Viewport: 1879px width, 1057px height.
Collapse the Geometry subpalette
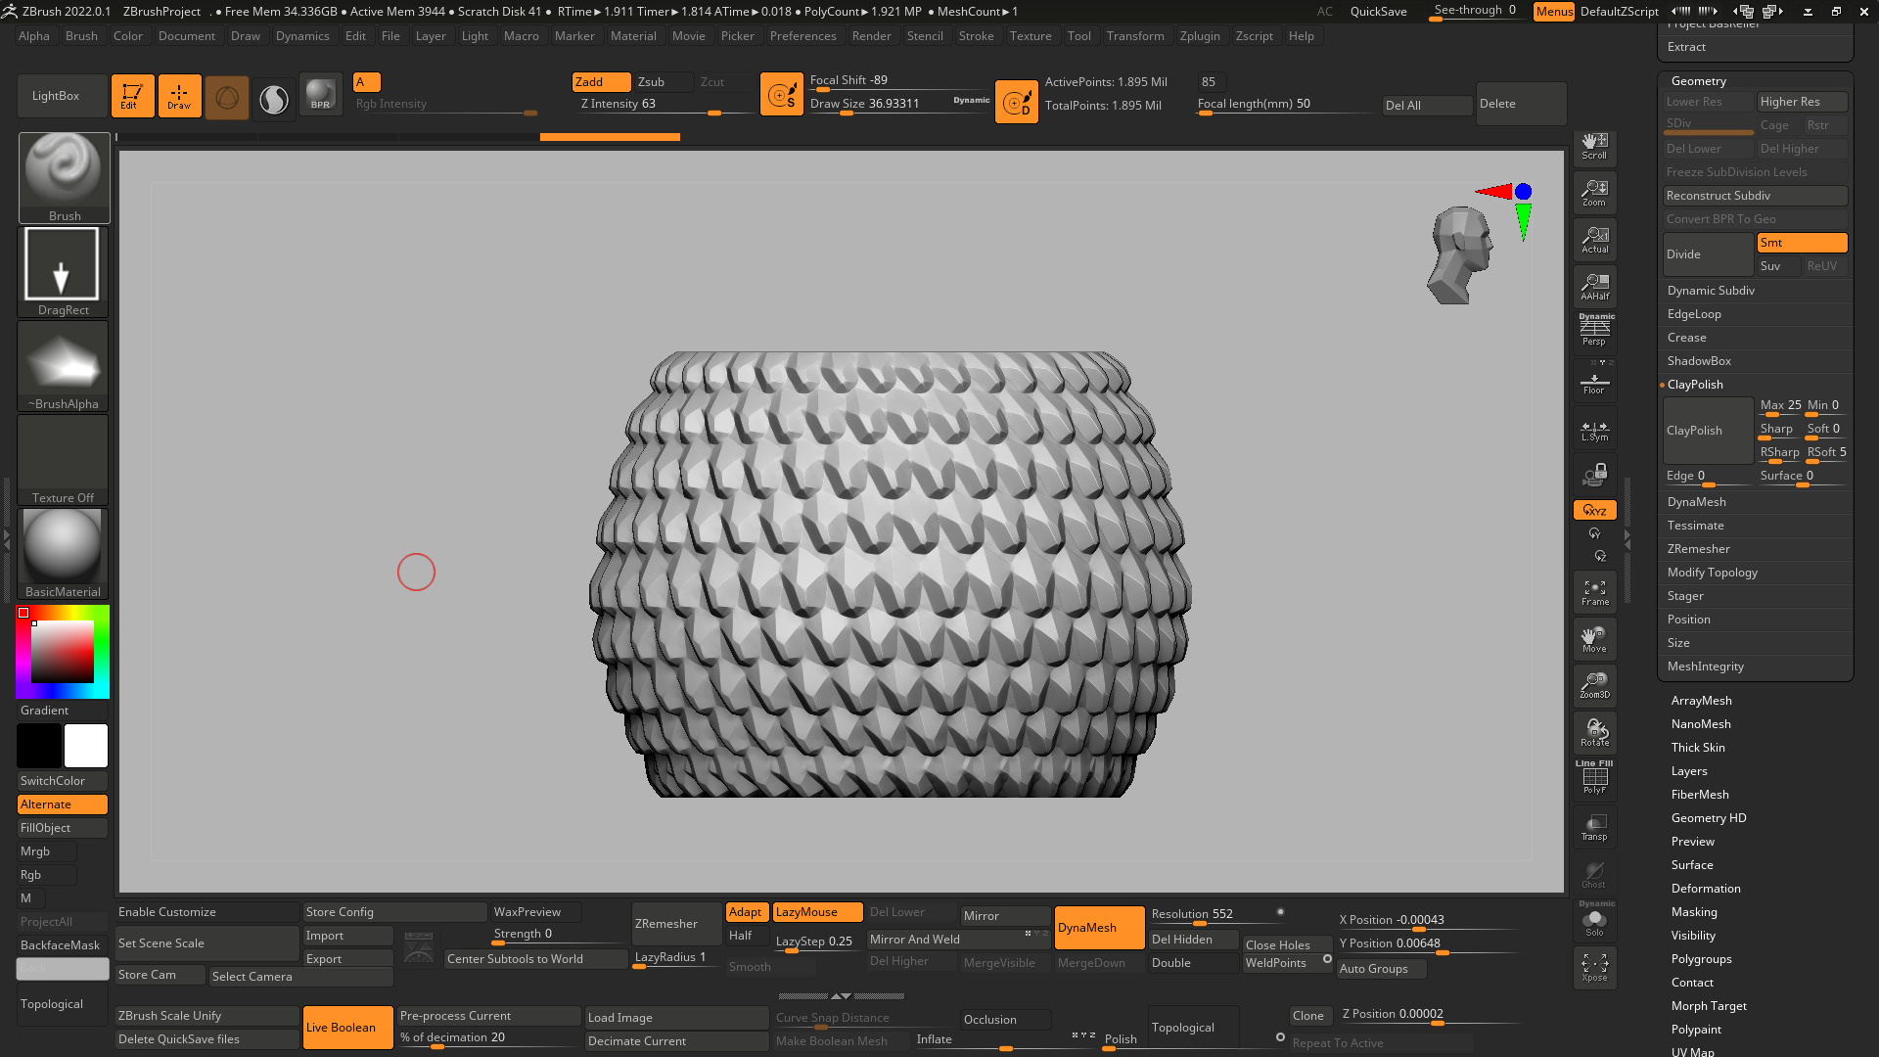click(x=1699, y=81)
